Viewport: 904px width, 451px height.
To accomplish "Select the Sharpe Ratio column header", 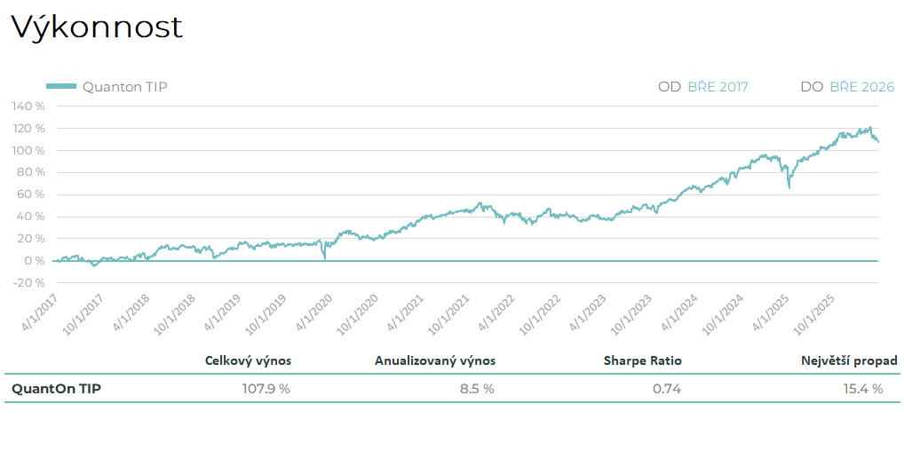I will point(642,360).
